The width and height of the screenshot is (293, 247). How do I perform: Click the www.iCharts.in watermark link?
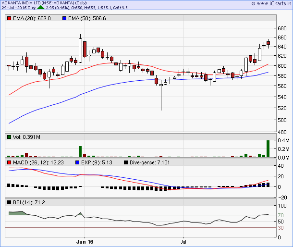(x=271, y=3)
